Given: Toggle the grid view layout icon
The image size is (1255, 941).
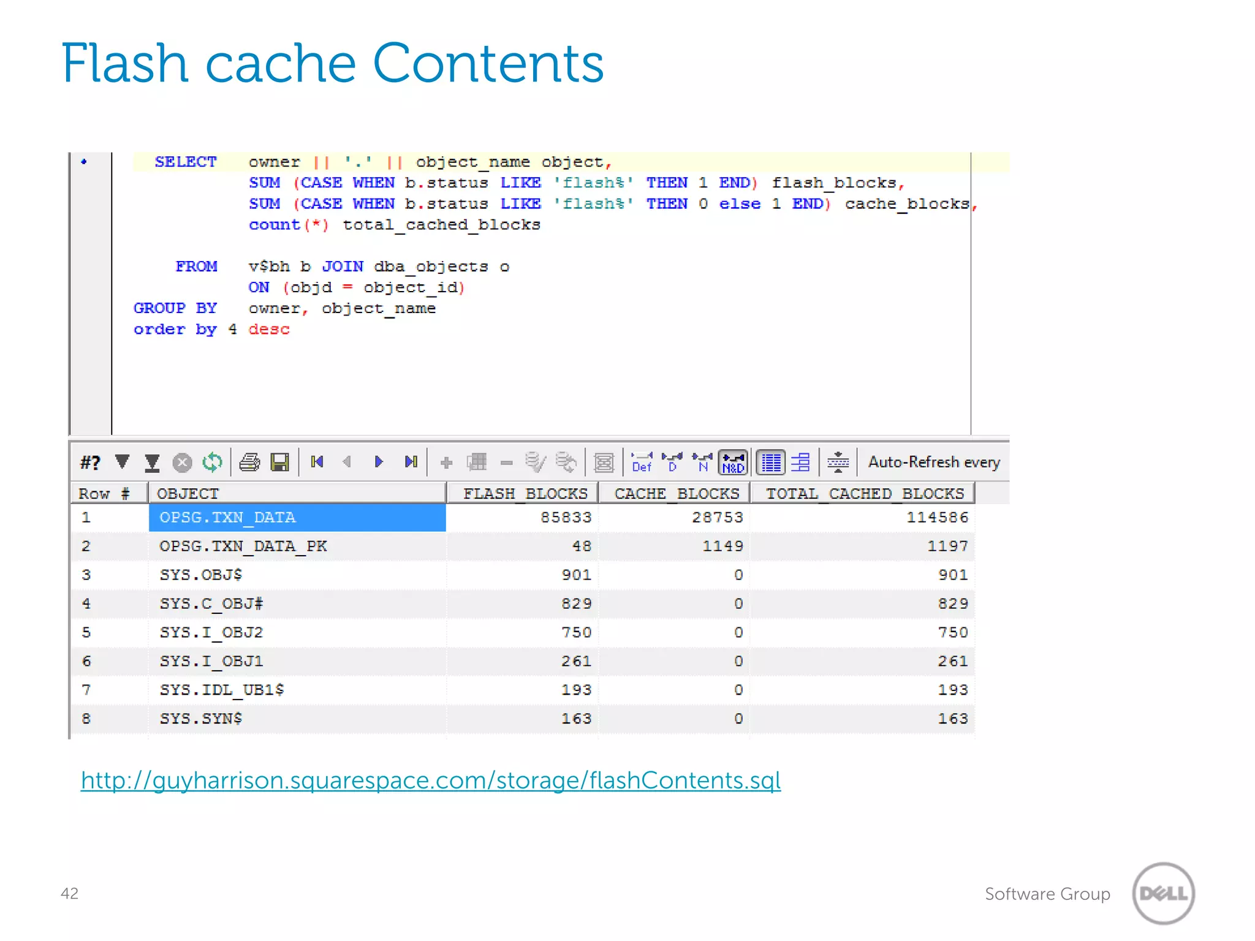Looking at the screenshot, I should [771, 462].
